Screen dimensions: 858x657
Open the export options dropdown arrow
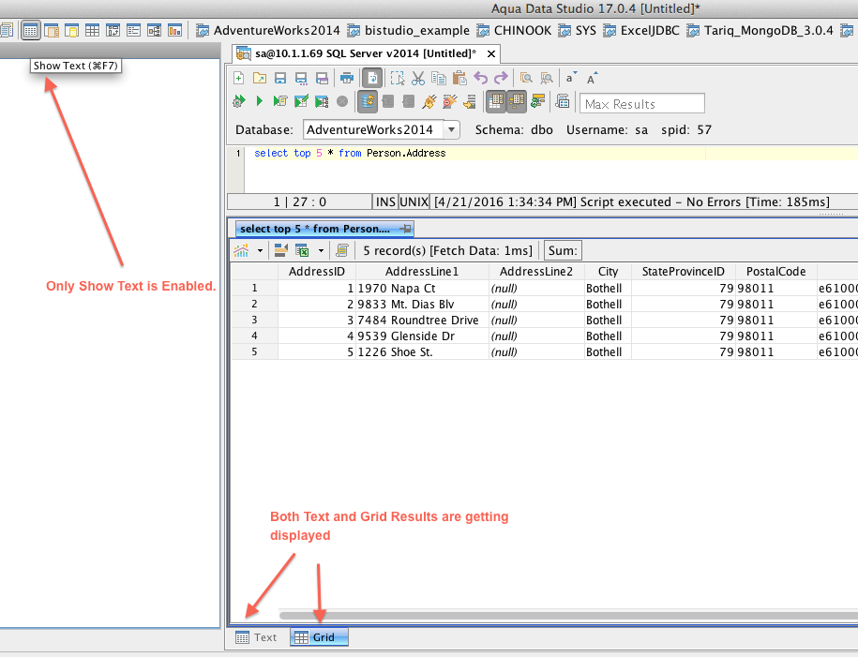(322, 251)
